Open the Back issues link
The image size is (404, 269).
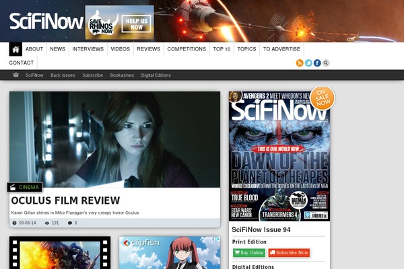pyautogui.click(x=63, y=75)
